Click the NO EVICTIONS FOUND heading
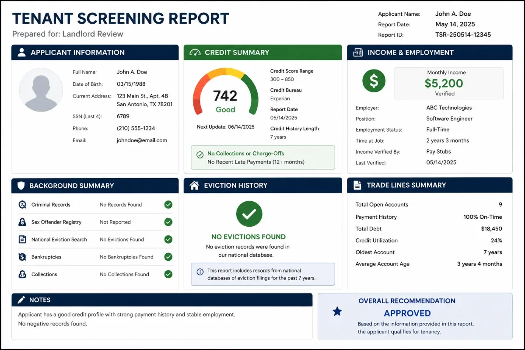The width and height of the screenshot is (525, 350). point(248,237)
